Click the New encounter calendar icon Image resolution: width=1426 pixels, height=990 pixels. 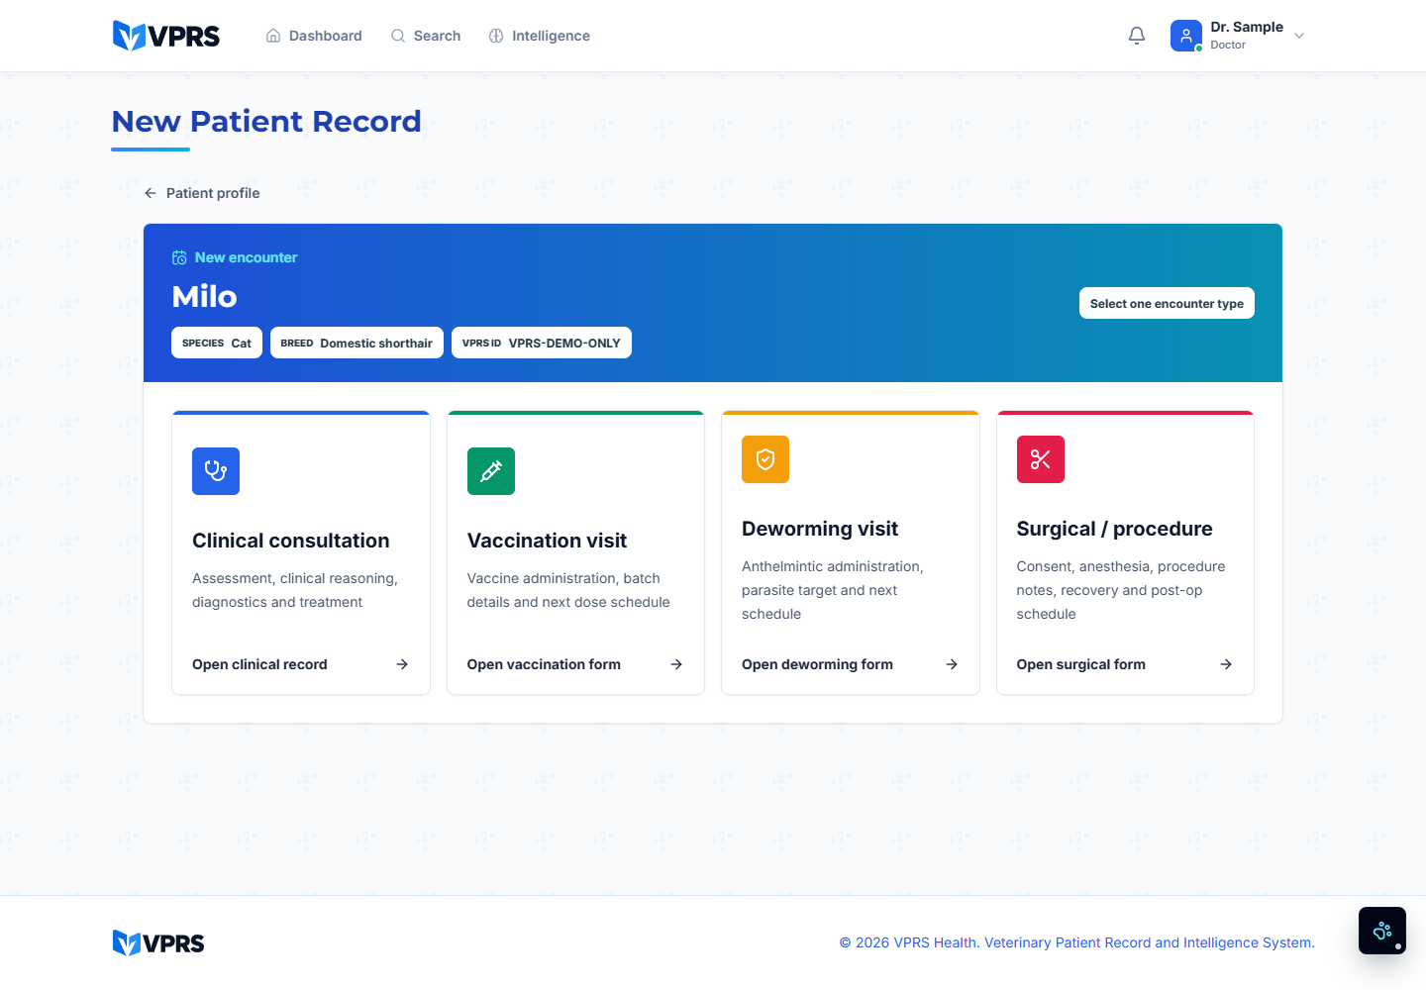click(x=179, y=257)
